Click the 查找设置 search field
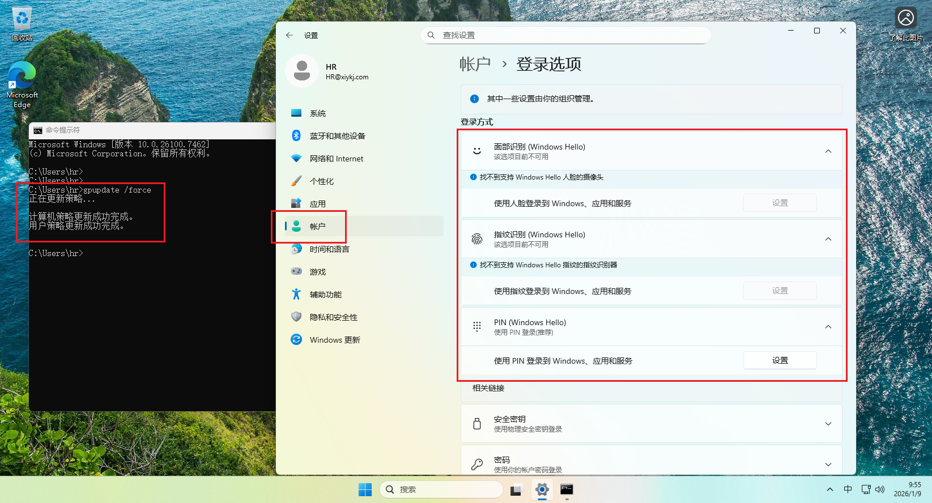The width and height of the screenshot is (932, 503). pos(565,35)
